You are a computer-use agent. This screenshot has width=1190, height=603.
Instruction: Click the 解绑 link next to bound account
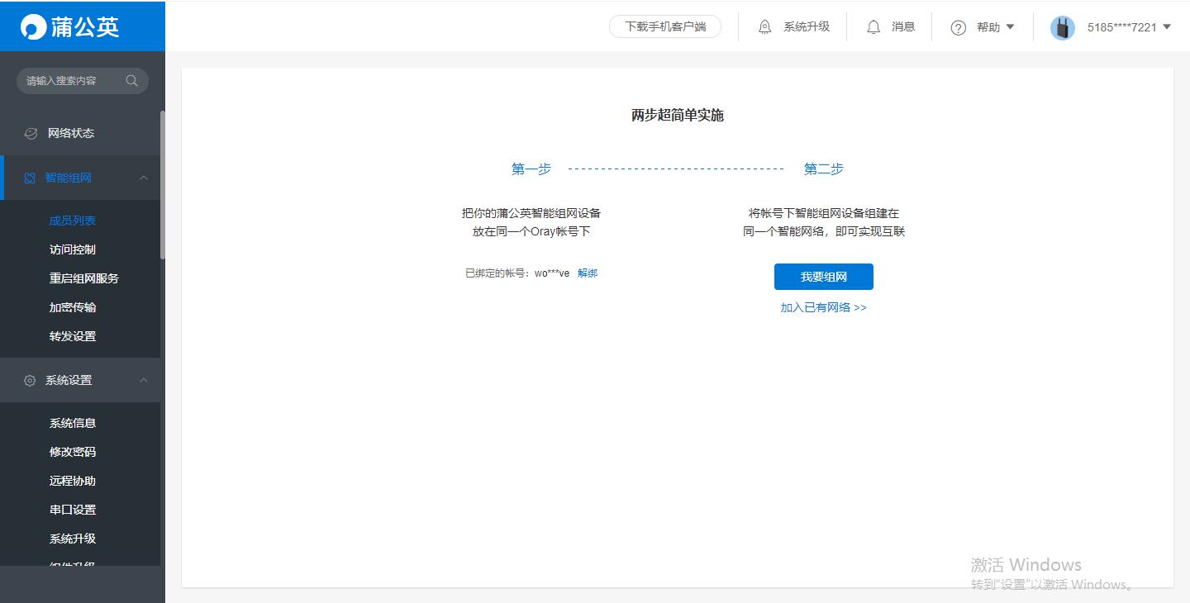(588, 272)
